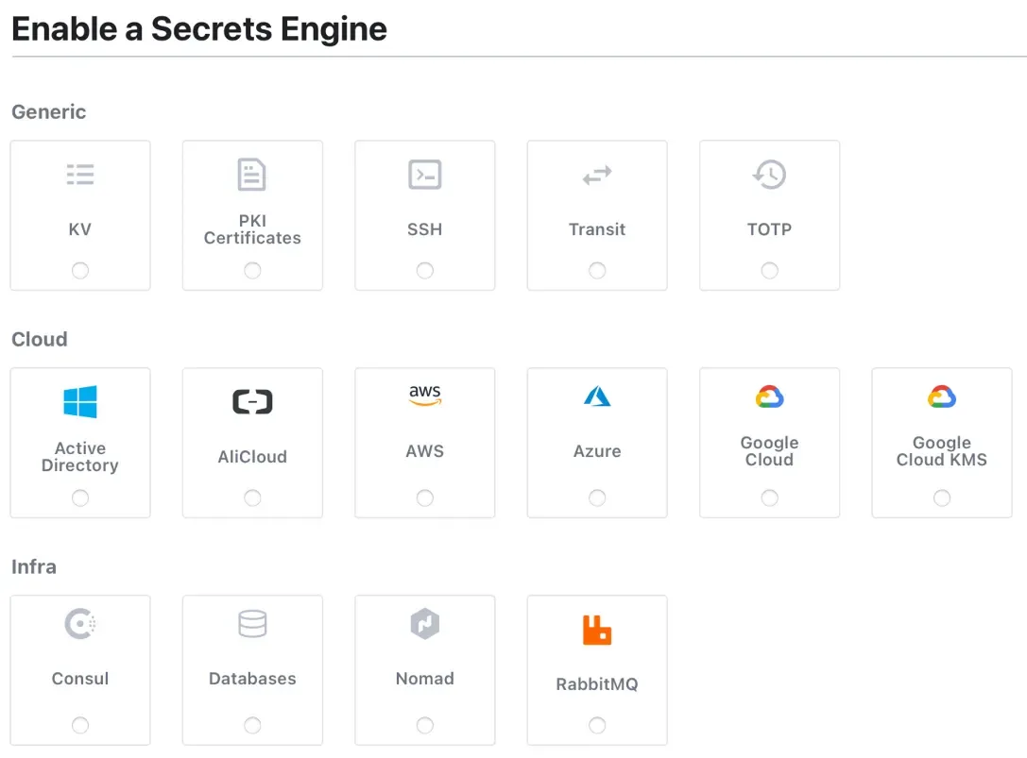Click the Nomad hexagon logo
This screenshot has width=1027, height=758.
pos(424,623)
